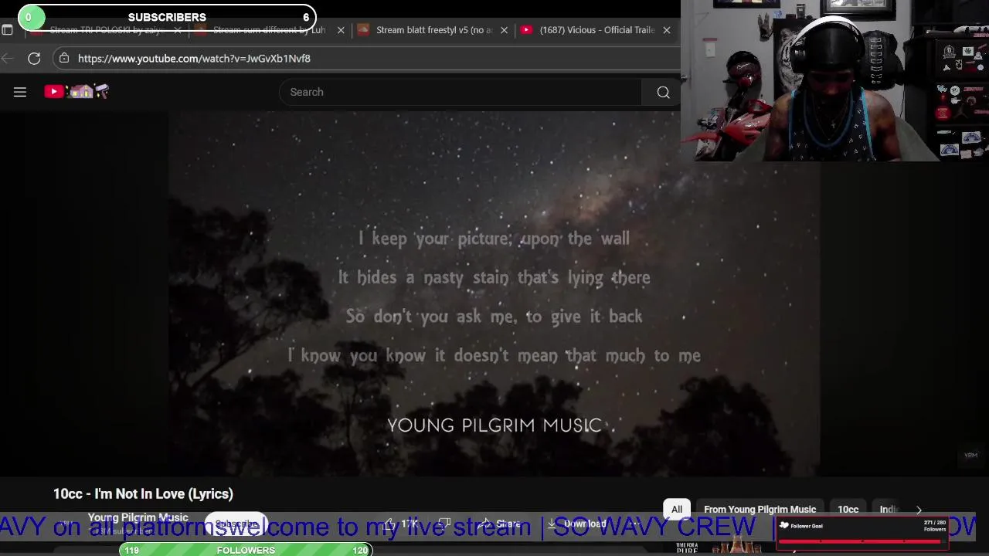Viewport: 989px width, 556px height.
Task: Switch to '(1687) Vicious - Official Trailer' tab
Action: tap(596, 30)
